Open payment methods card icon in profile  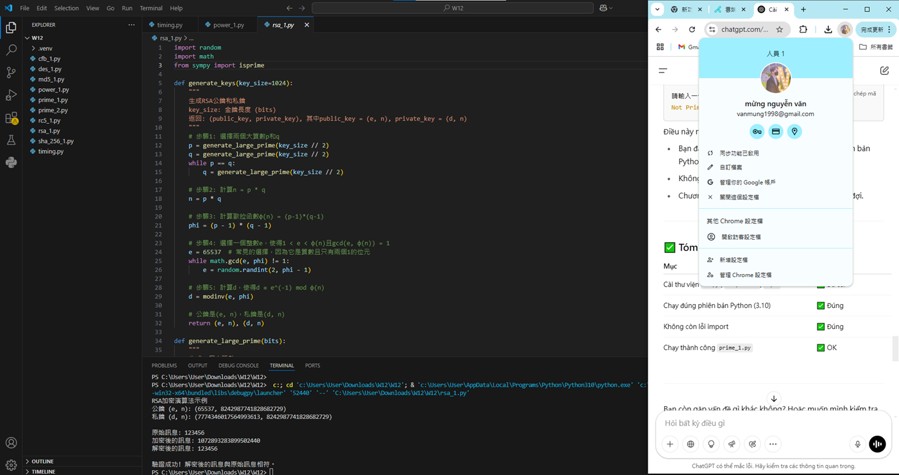click(x=776, y=132)
